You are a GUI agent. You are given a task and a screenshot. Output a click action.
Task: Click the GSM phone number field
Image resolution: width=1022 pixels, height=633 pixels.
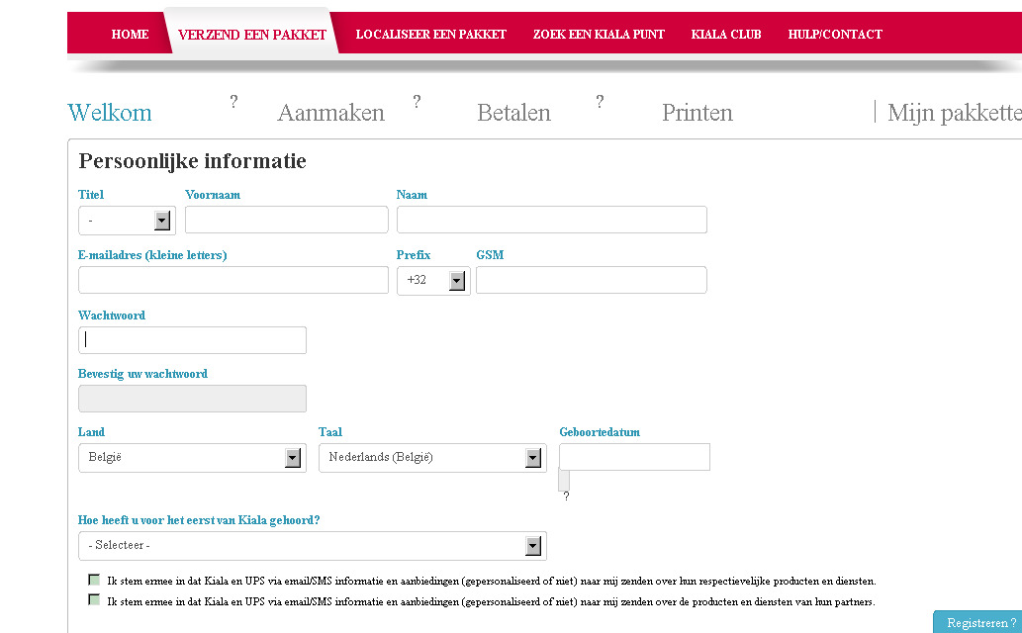pos(591,280)
